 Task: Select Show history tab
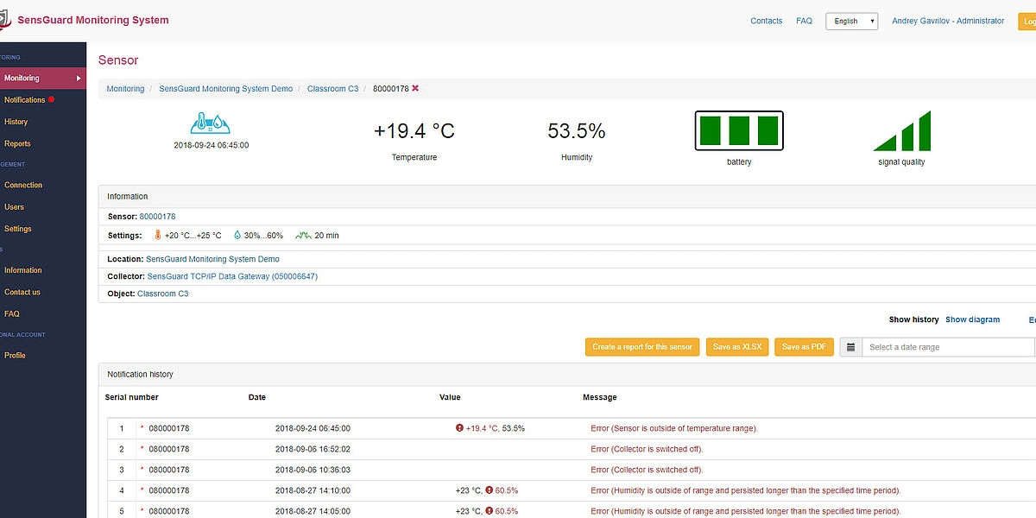click(913, 319)
